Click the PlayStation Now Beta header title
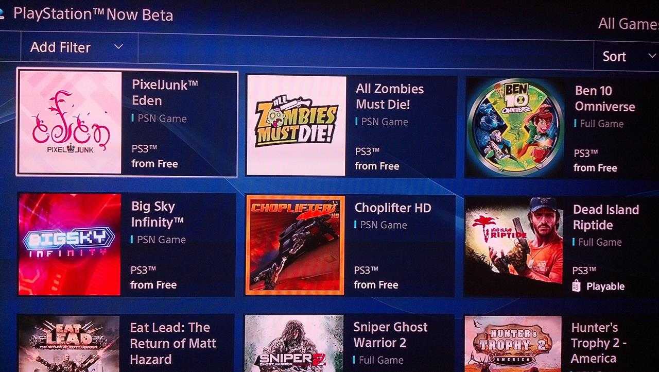 click(93, 14)
